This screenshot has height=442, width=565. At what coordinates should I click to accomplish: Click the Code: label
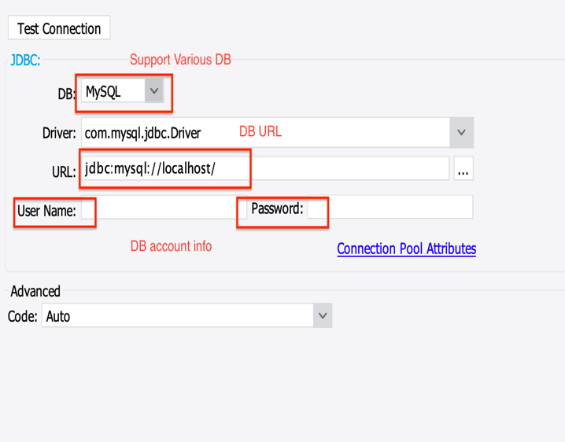click(x=22, y=316)
